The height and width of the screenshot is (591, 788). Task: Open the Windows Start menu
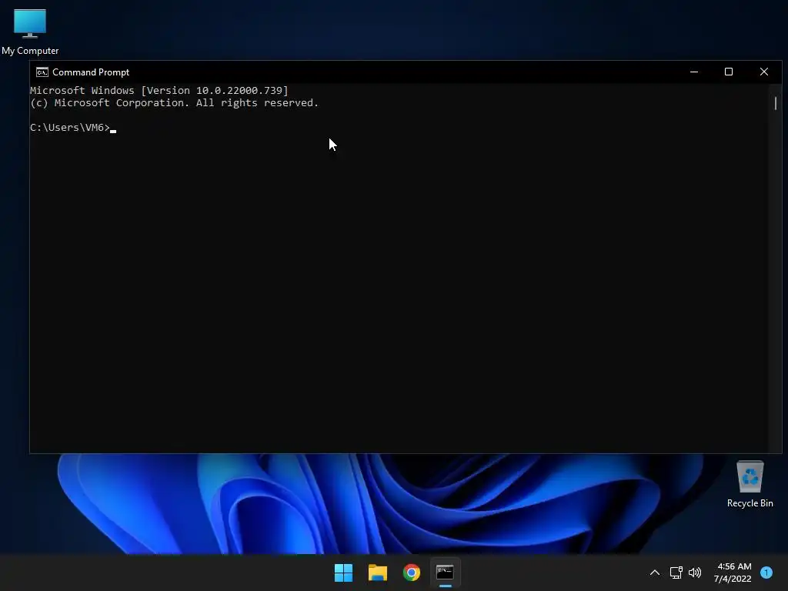(x=344, y=573)
